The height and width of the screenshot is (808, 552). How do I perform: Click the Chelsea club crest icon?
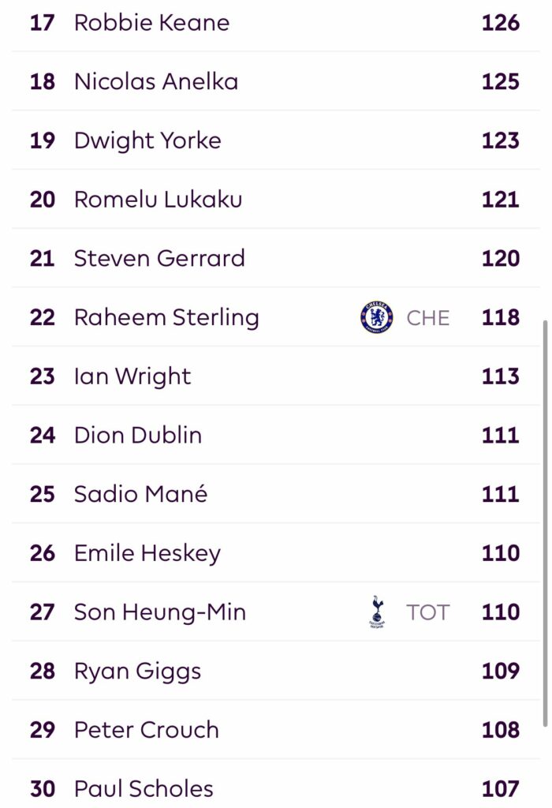point(376,317)
